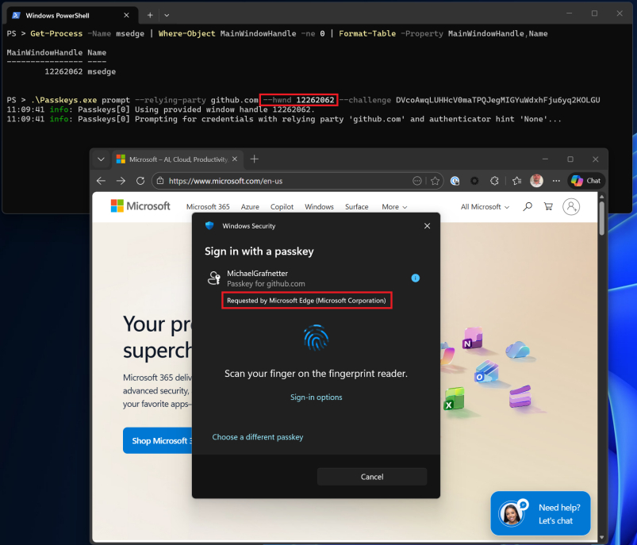Screen dimensions: 637x545
Task: Open Surface in the site navigation
Action: tap(356, 207)
